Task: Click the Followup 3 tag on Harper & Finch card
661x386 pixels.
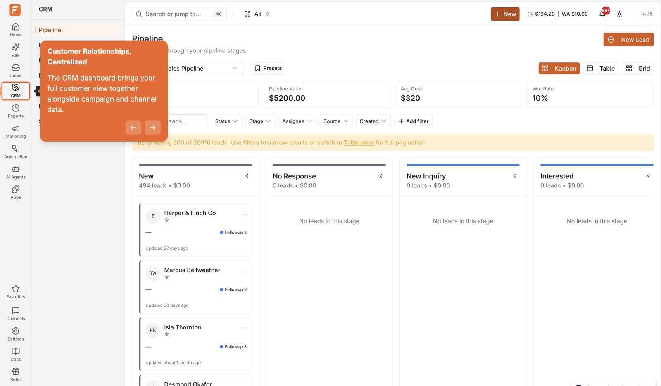Action: (233, 232)
